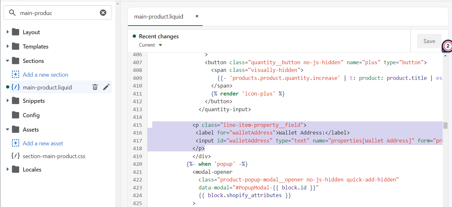This screenshot has height=207, width=452.
Task: Click "visually-hidden" class text on line 408
Action: point(272,70)
